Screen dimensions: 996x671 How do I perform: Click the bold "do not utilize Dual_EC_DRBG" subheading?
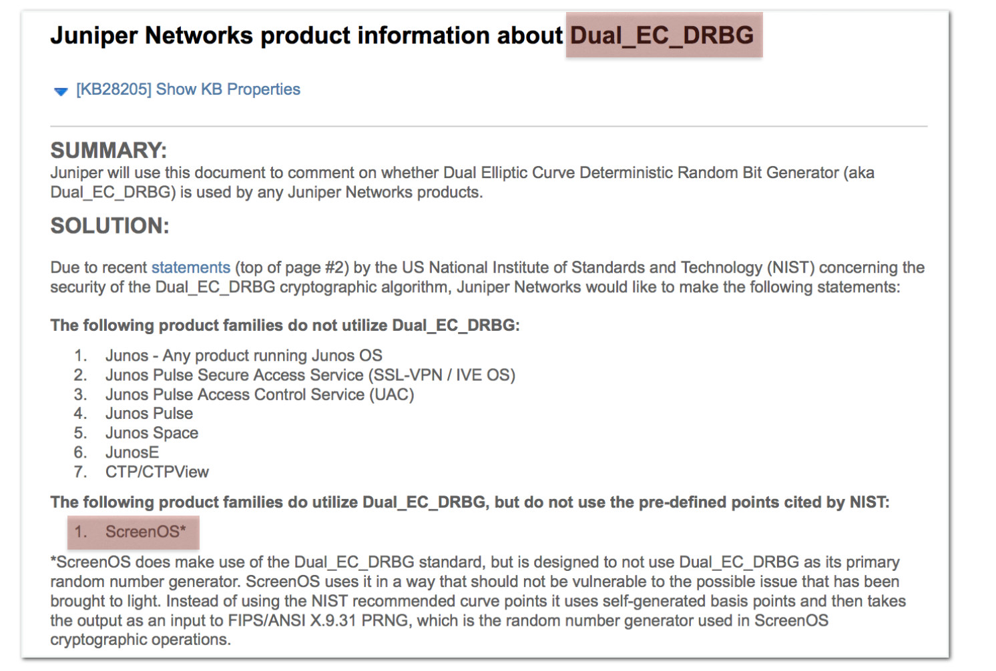285,325
